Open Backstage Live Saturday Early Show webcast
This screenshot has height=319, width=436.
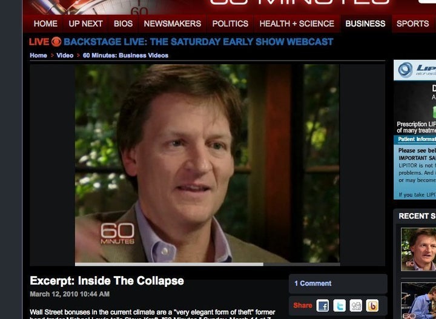[198, 42]
